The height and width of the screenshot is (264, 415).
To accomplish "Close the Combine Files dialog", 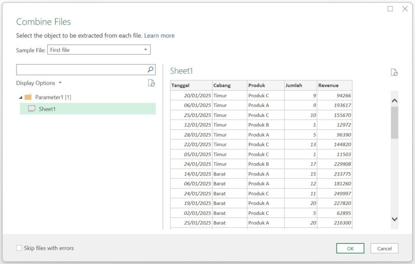I will [x=405, y=9].
